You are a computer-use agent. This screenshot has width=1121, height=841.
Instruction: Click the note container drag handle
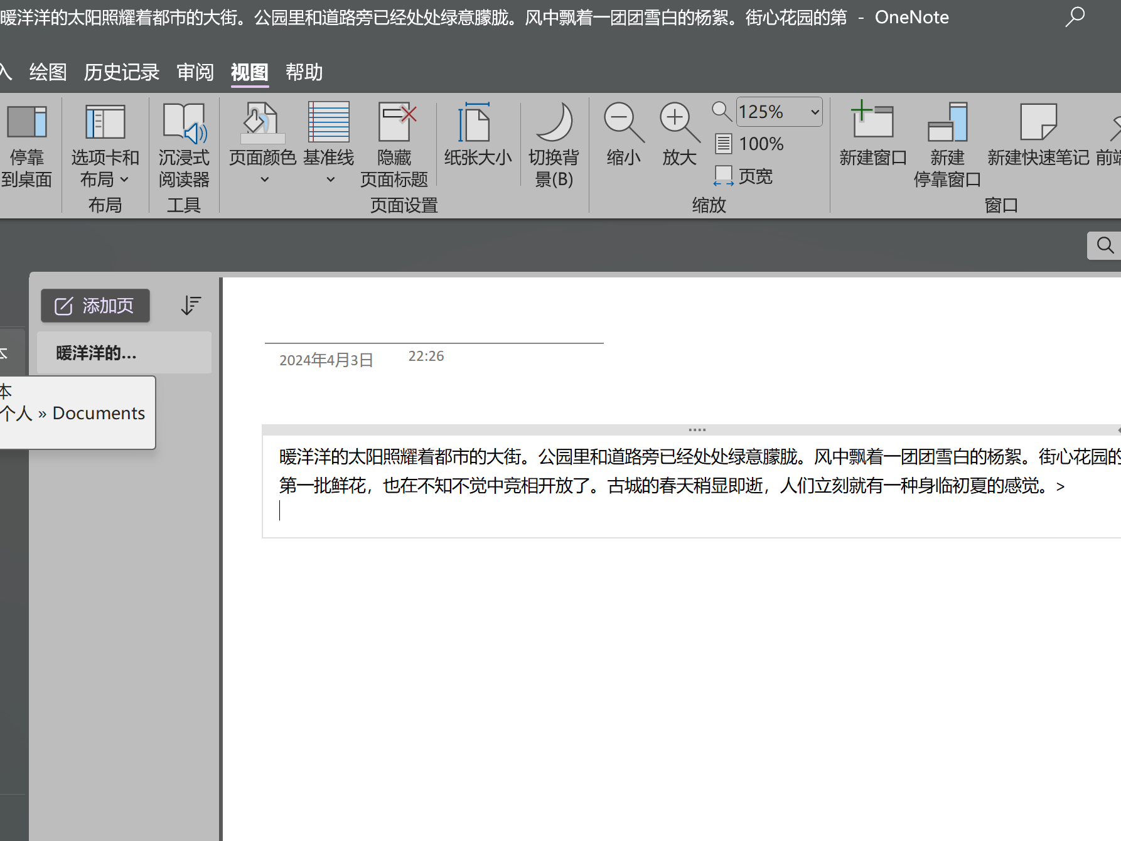click(697, 430)
